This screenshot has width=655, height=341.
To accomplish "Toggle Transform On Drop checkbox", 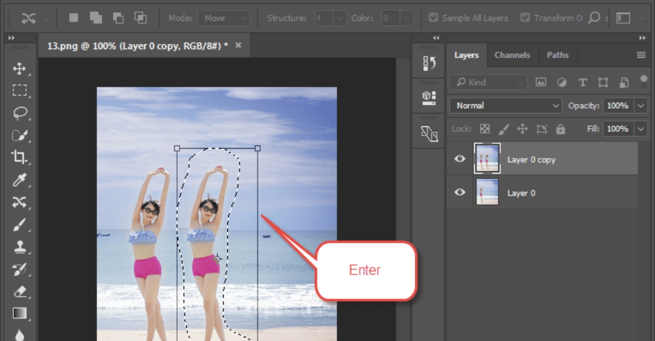I will [525, 18].
